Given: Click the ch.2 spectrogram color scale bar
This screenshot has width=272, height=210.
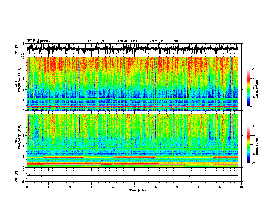Looking at the screenshot, I should point(248,144).
